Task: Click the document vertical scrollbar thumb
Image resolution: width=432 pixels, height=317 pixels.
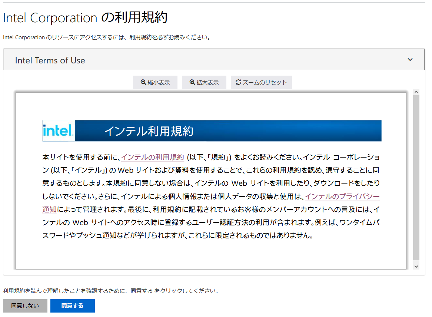Action: [x=416, y=178]
